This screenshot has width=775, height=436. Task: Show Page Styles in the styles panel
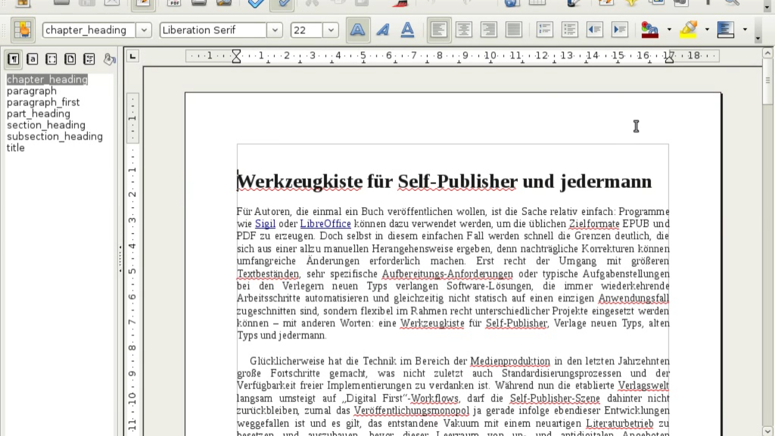[70, 59]
